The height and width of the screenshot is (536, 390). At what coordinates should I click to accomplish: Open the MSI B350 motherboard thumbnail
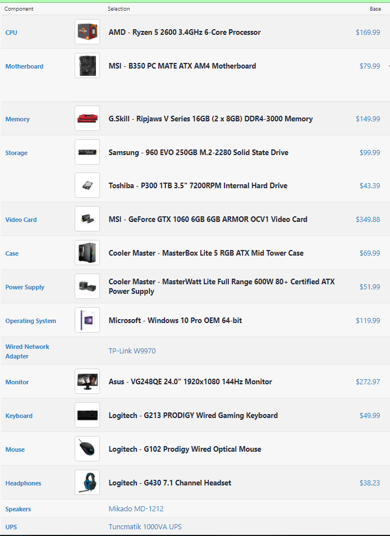88,65
